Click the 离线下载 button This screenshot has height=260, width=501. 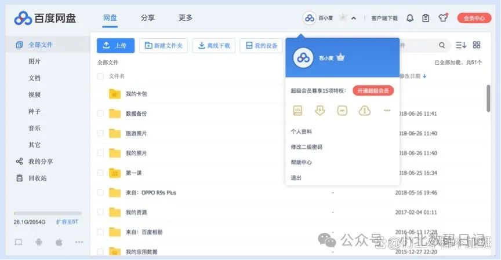pos(214,46)
